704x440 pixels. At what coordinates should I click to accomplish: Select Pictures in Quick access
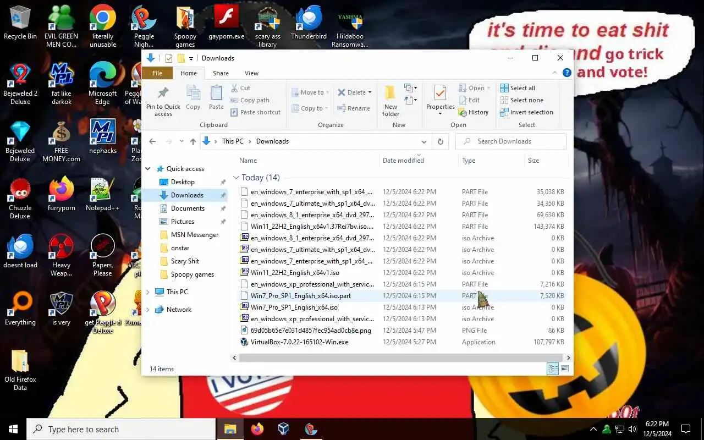(182, 222)
